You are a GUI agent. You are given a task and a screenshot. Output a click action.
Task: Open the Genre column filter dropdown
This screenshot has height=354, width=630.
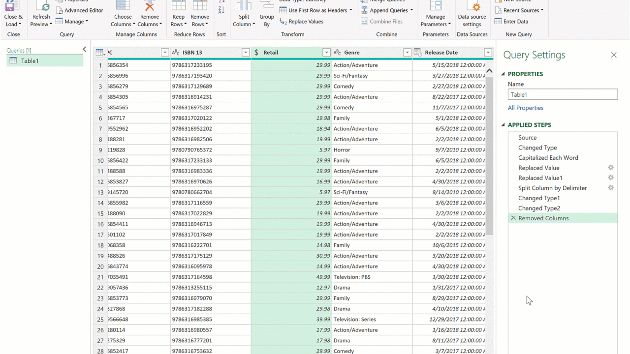[407, 53]
